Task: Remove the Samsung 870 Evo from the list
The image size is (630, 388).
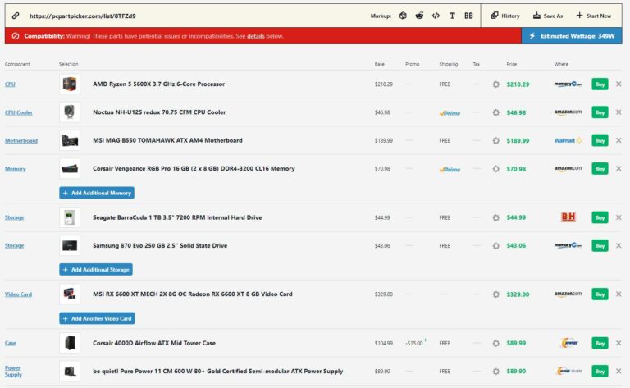Action: pos(619,245)
